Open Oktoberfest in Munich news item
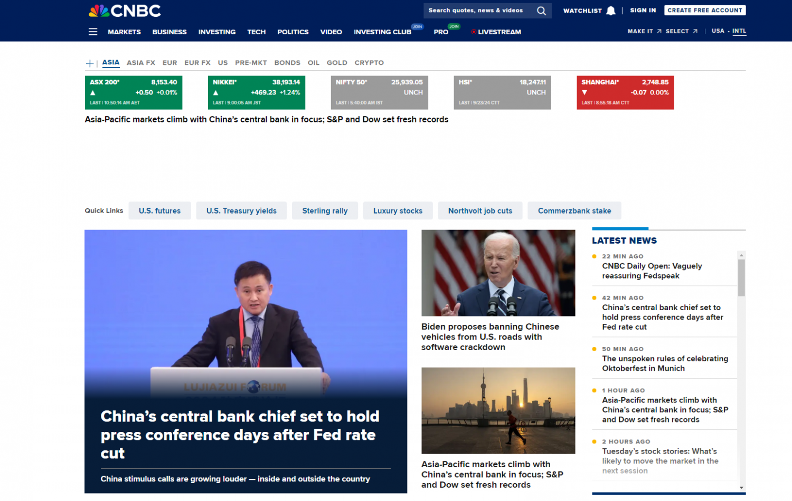 (x=665, y=363)
